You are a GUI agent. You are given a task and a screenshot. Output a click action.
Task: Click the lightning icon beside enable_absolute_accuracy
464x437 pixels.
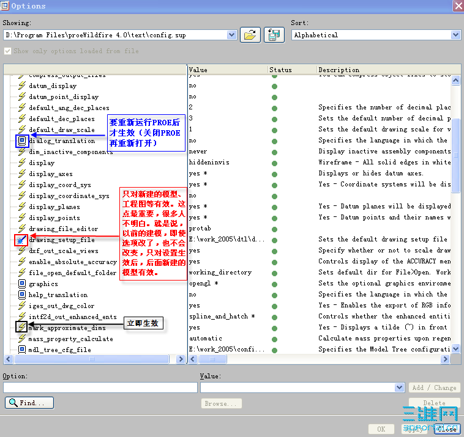coord(22,262)
